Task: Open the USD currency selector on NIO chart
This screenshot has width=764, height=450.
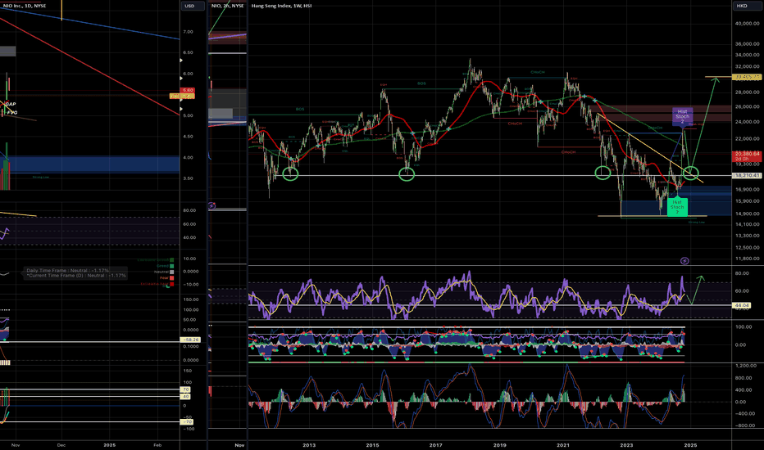Action: [192, 6]
